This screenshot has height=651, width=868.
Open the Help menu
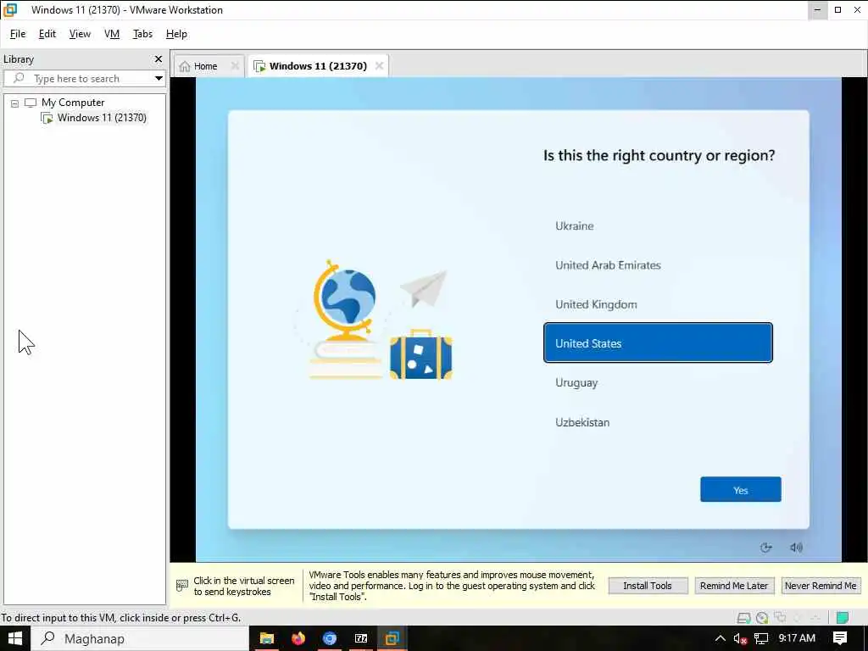tap(176, 34)
